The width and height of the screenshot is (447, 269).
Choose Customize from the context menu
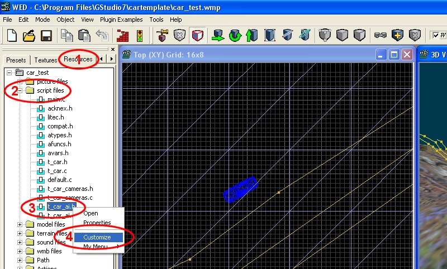click(97, 237)
